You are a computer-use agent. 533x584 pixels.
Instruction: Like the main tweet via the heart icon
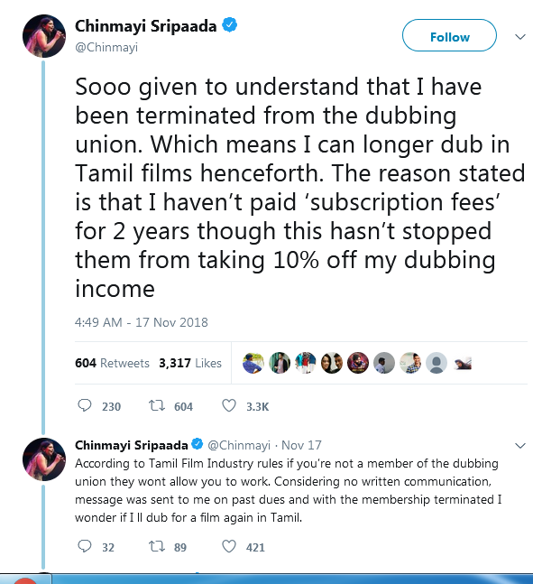click(229, 405)
